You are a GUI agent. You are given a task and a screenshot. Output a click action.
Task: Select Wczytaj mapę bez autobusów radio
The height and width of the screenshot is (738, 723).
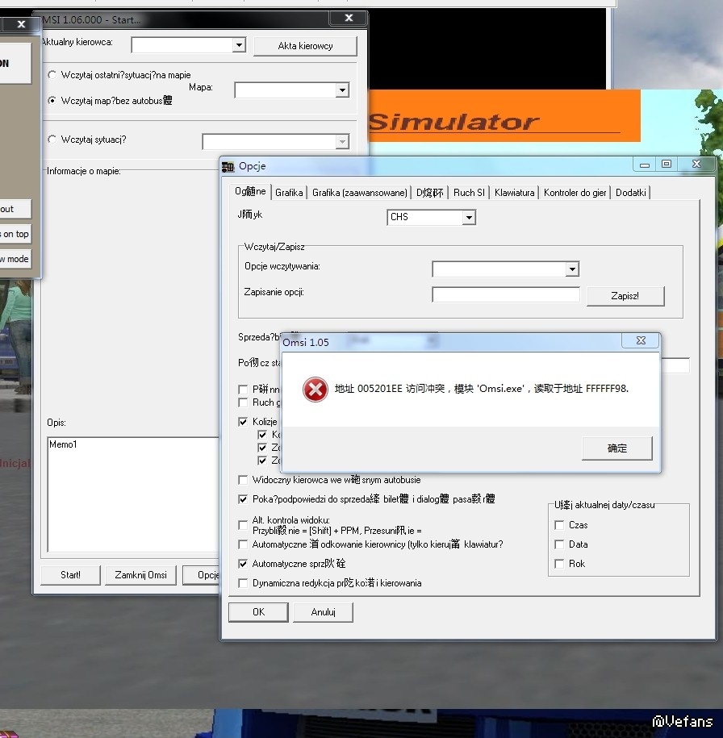[52, 100]
